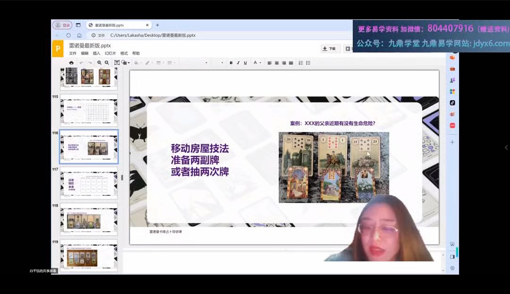Viewport: 510px width, 294px height.
Task: Click the 登录 login button
Action: pos(62,25)
